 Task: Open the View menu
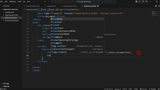click(19, 1)
